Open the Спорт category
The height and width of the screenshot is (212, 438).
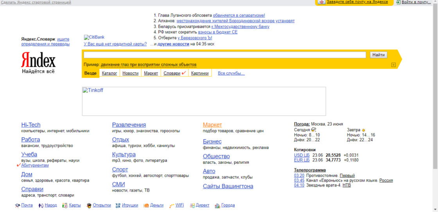(x=120, y=169)
